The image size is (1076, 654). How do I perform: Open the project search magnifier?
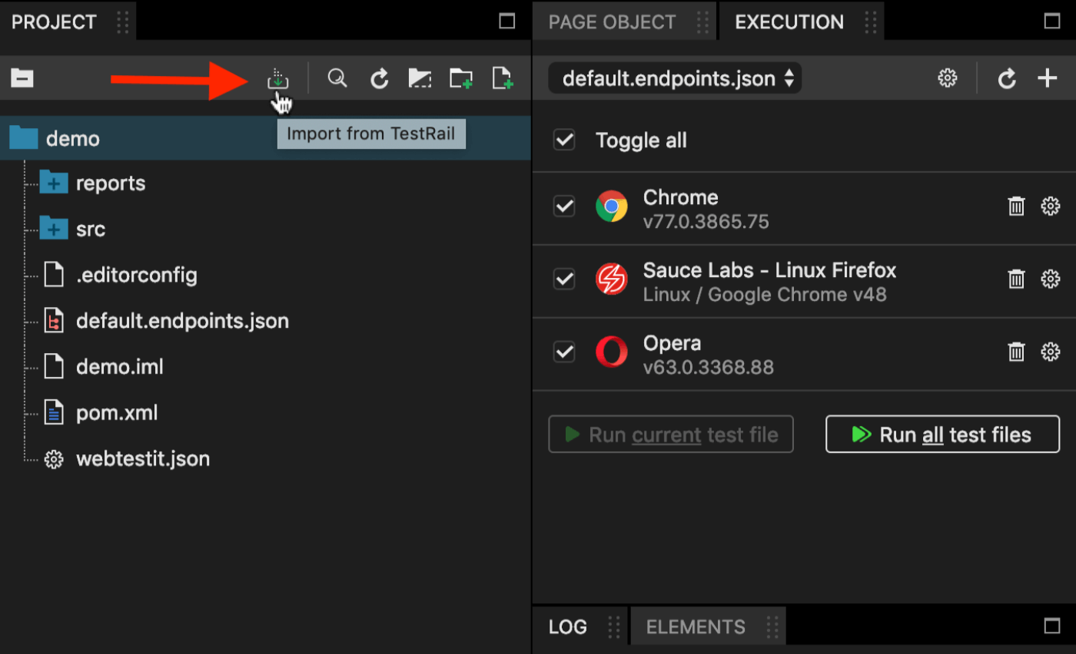tap(337, 78)
